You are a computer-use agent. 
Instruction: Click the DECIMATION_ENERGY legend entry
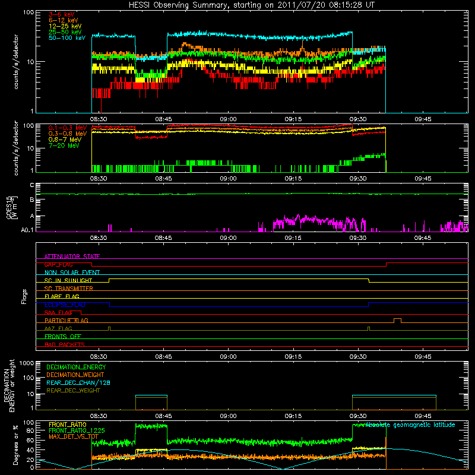[x=76, y=367]
